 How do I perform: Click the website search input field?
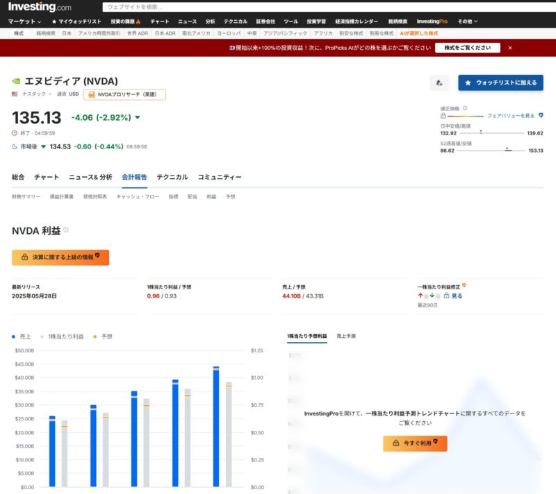point(329,7)
